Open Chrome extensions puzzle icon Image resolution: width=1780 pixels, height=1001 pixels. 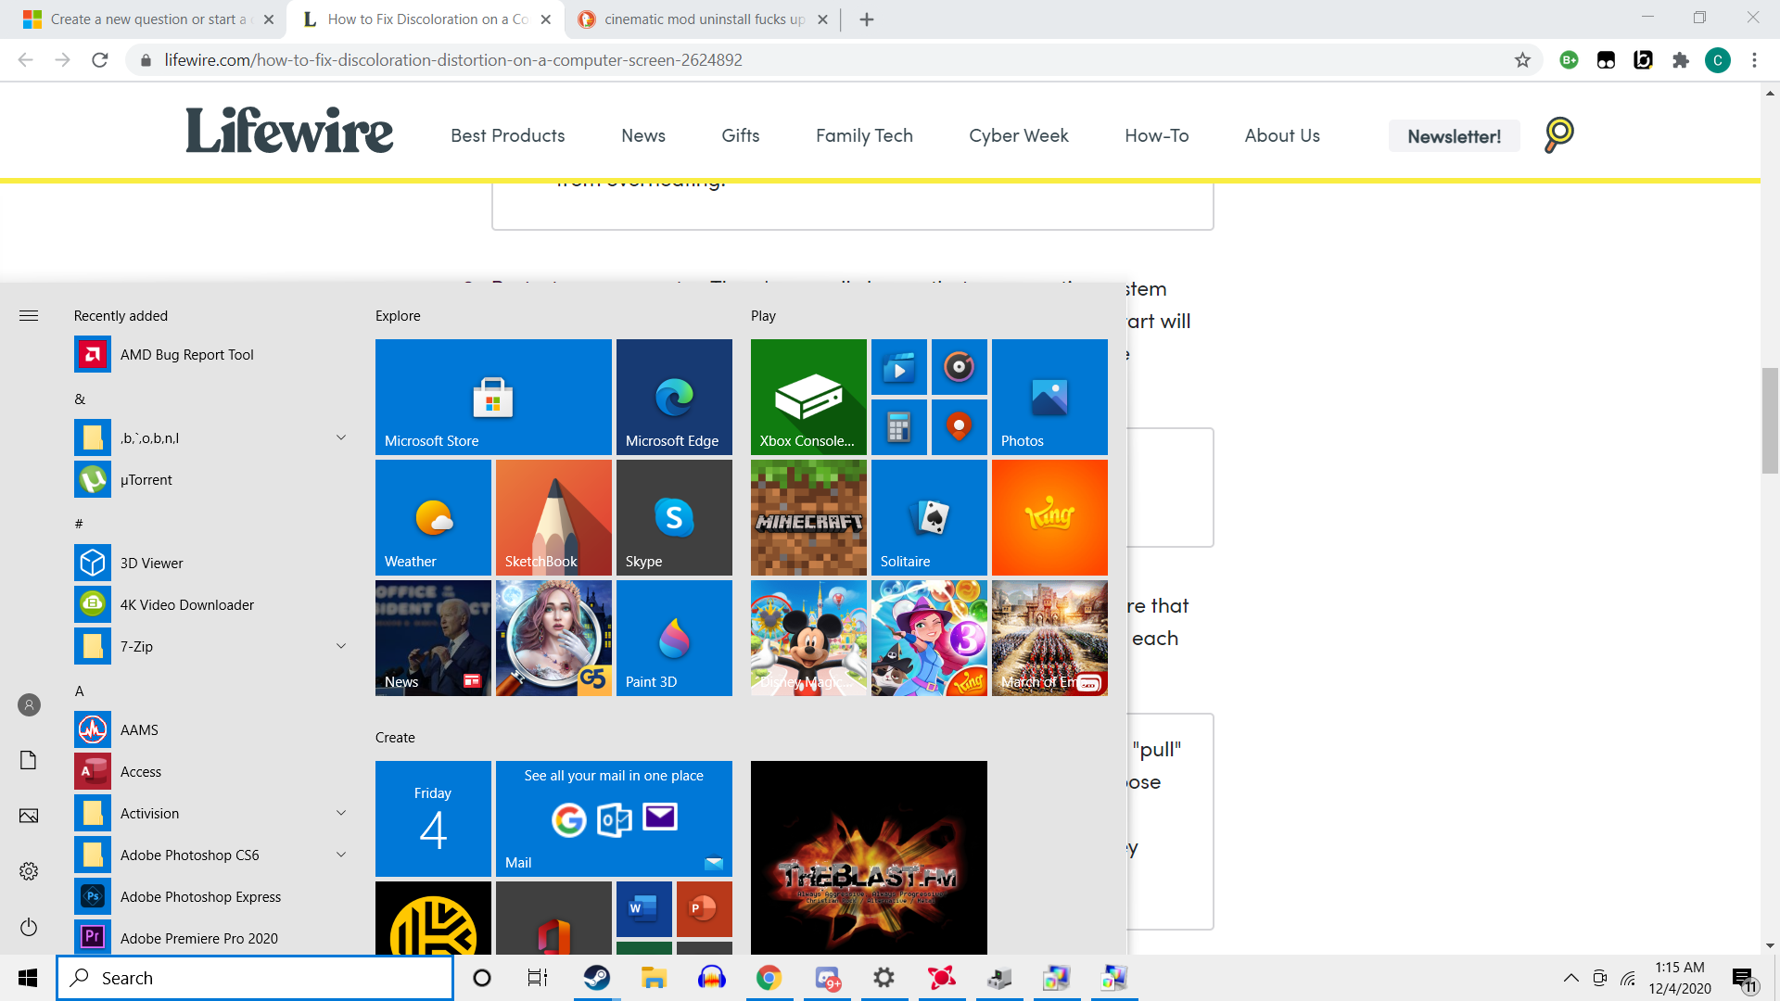[1680, 60]
